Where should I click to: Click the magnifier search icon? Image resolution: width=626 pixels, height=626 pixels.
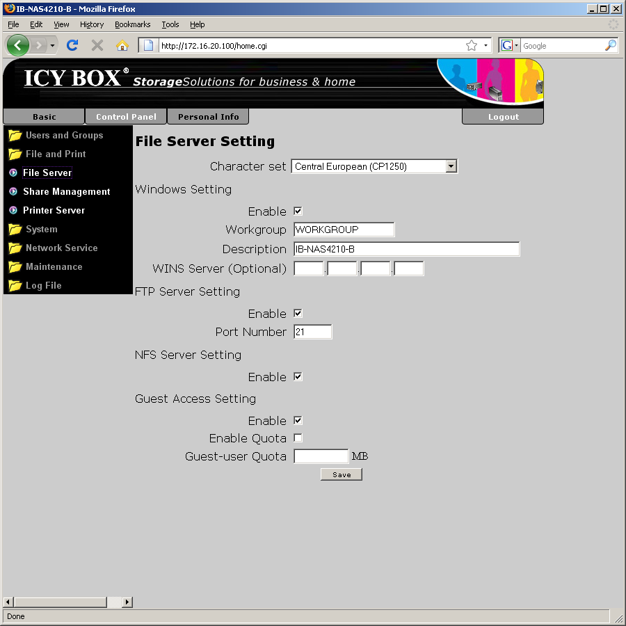point(611,45)
